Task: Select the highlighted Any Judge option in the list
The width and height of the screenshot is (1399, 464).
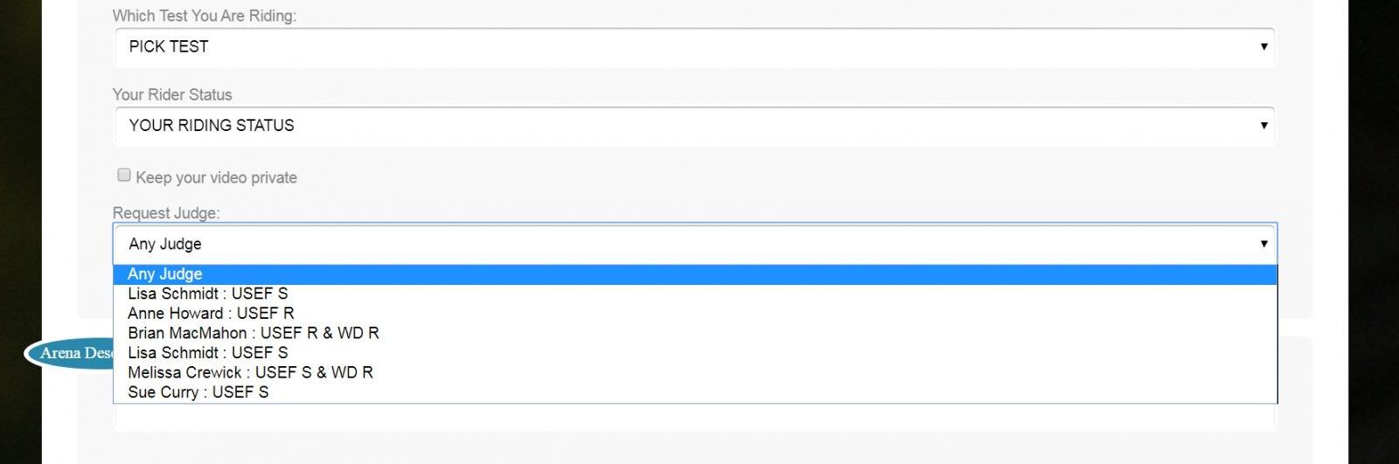Action: [165, 274]
